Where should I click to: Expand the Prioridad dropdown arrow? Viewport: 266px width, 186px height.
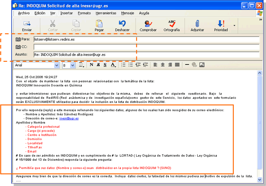click(x=234, y=26)
